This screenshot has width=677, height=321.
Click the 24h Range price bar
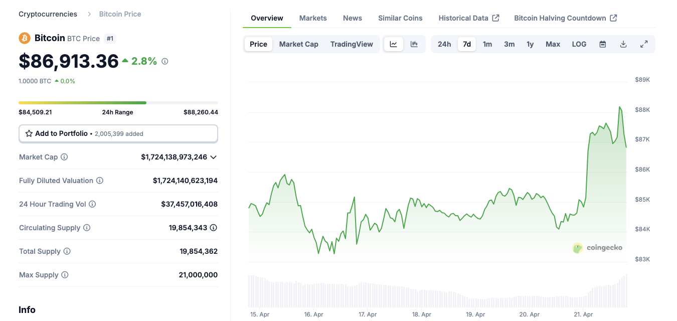[118, 102]
